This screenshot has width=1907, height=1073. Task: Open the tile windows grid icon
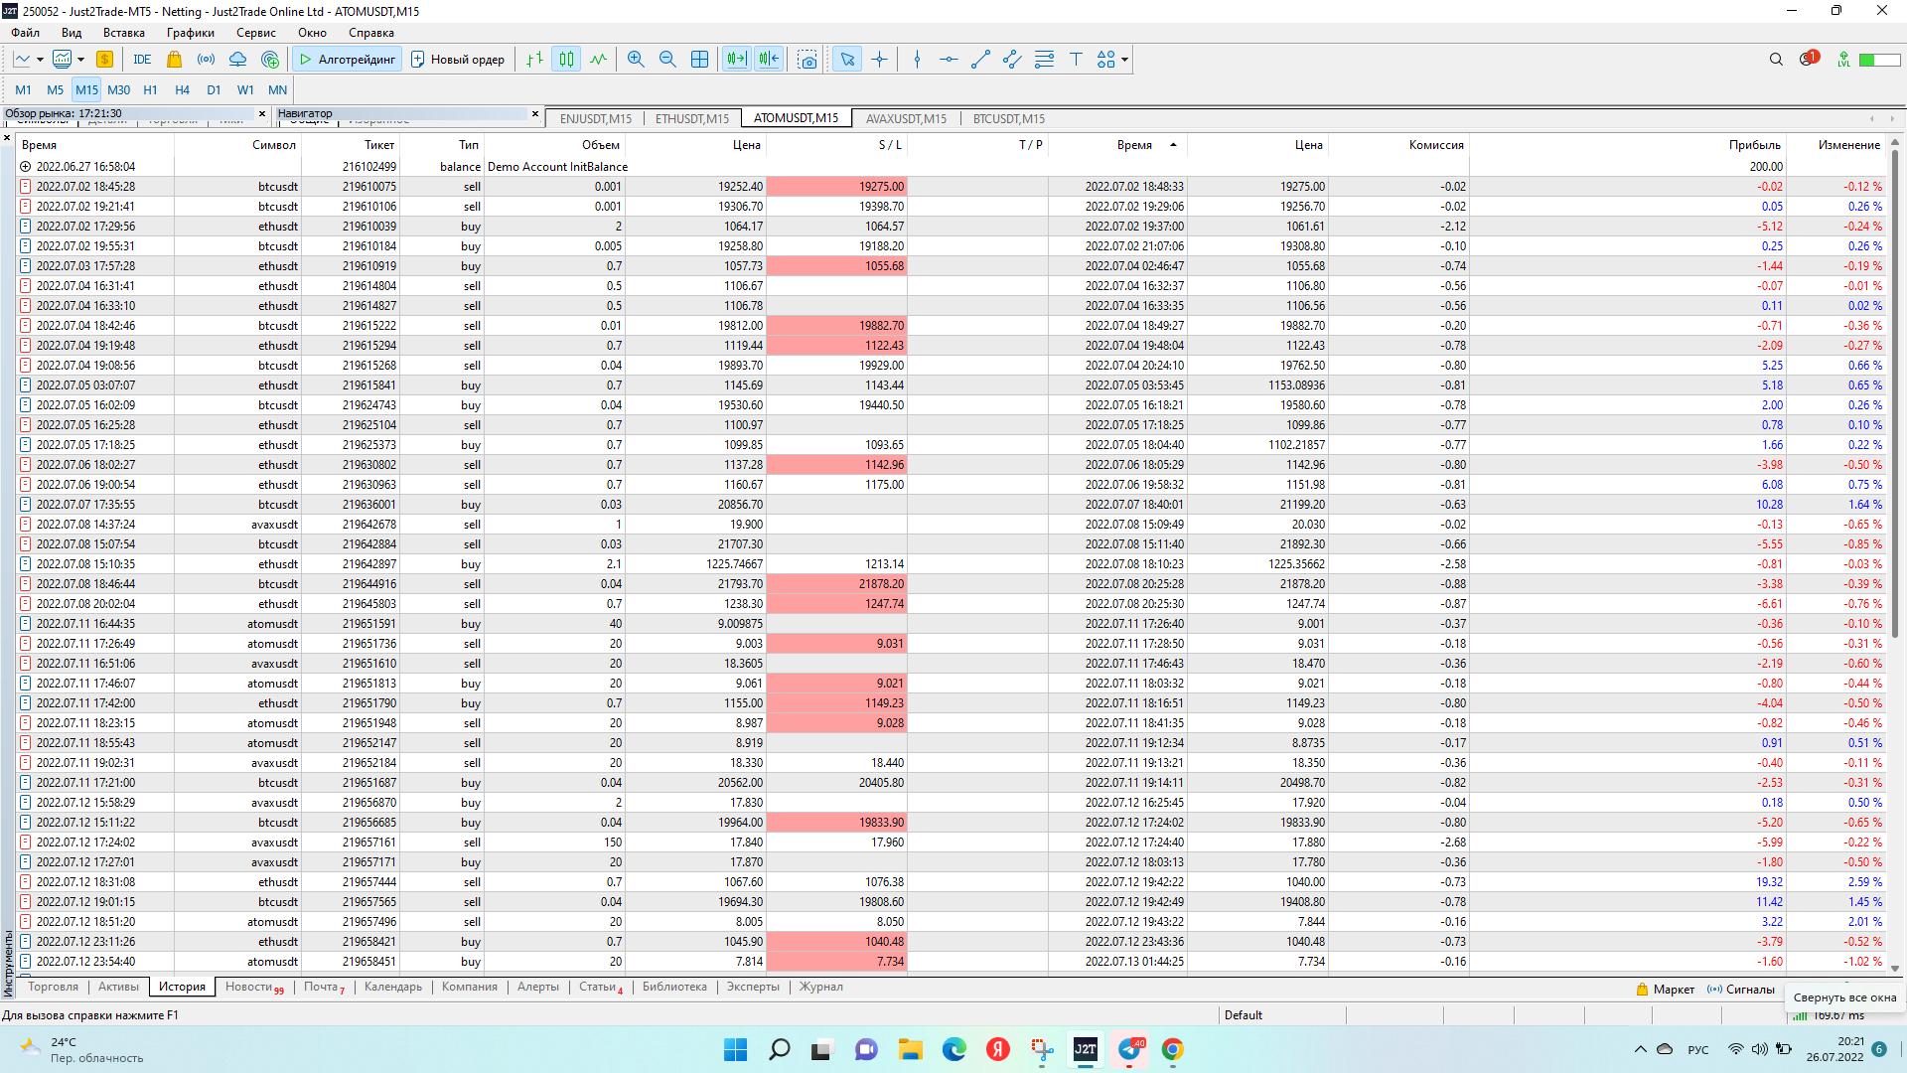[x=699, y=60]
